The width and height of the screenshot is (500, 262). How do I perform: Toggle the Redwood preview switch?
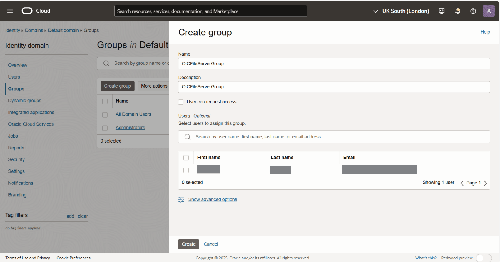pyautogui.click(x=483, y=258)
